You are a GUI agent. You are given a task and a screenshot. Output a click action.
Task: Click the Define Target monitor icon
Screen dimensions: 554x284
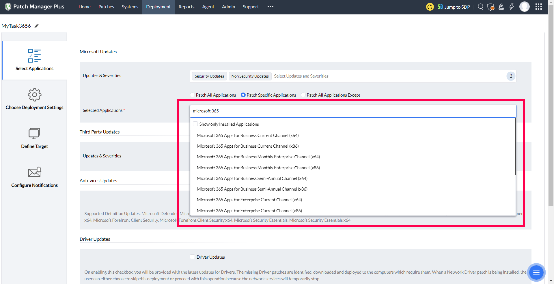(x=34, y=133)
